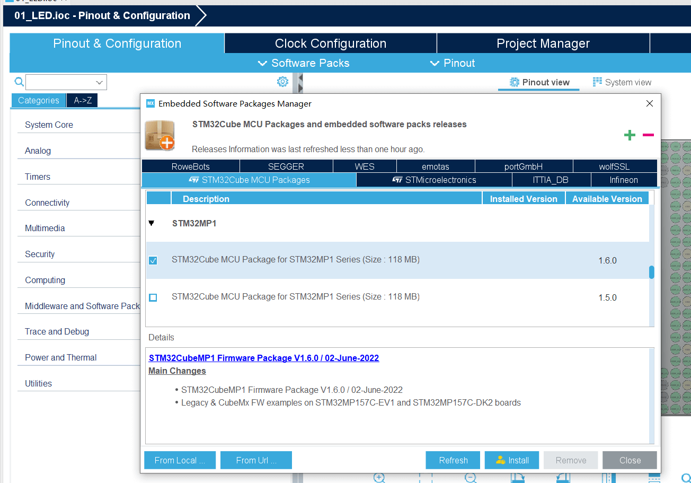Open the Infineon vendor tab
The width and height of the screenshot is (691, 483).
tap(624, 180)
